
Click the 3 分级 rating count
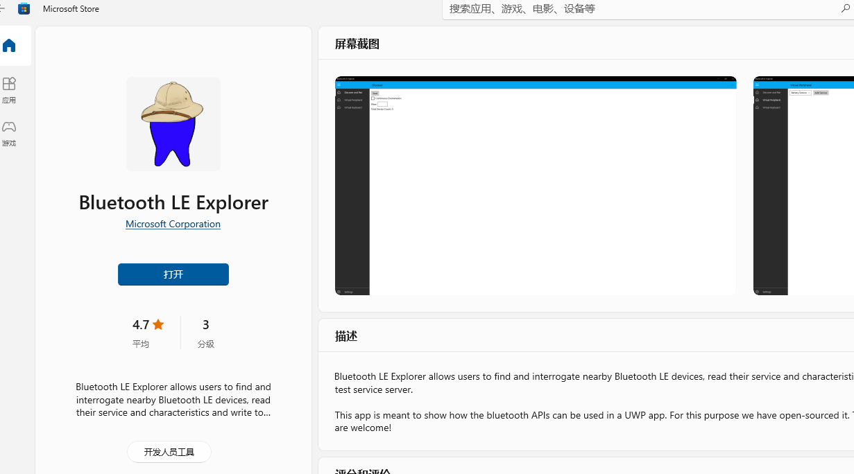(205, 333)
